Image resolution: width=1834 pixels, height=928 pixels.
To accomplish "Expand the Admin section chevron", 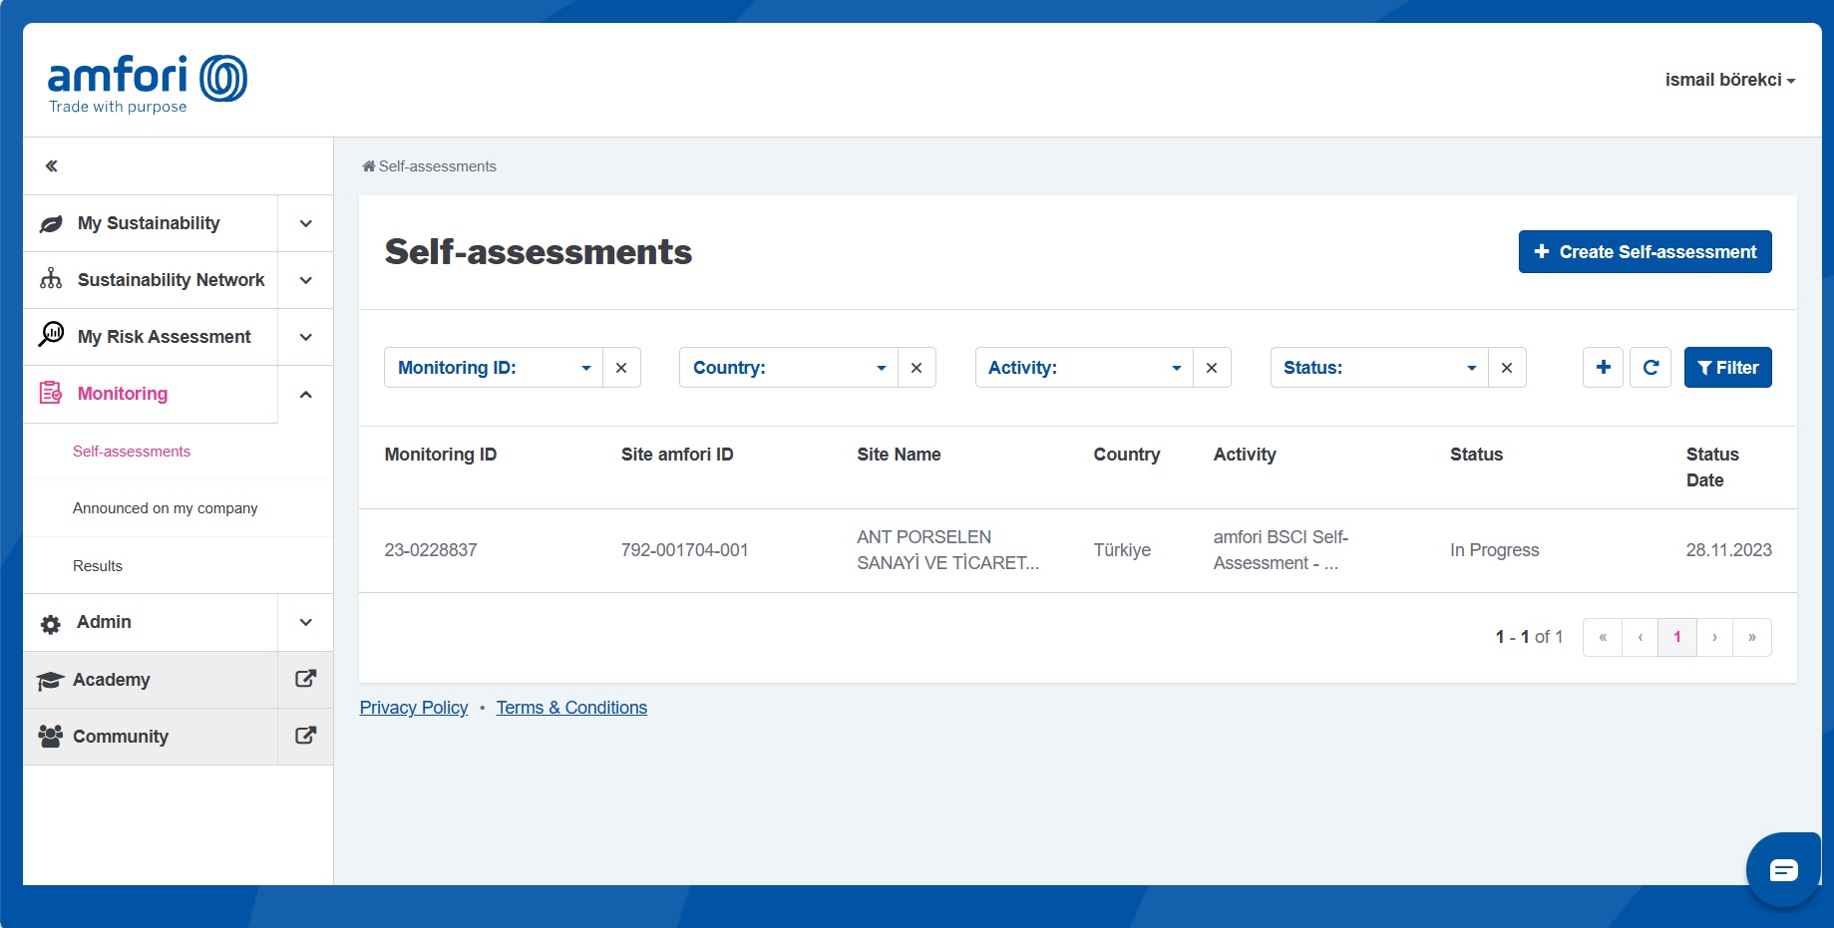I will 306,622.
